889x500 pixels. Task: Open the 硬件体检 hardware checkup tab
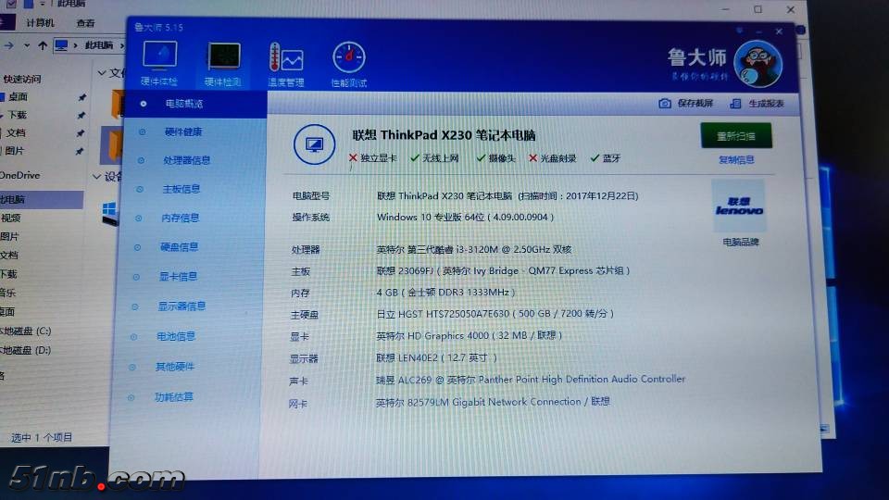(x=159, y=64)
